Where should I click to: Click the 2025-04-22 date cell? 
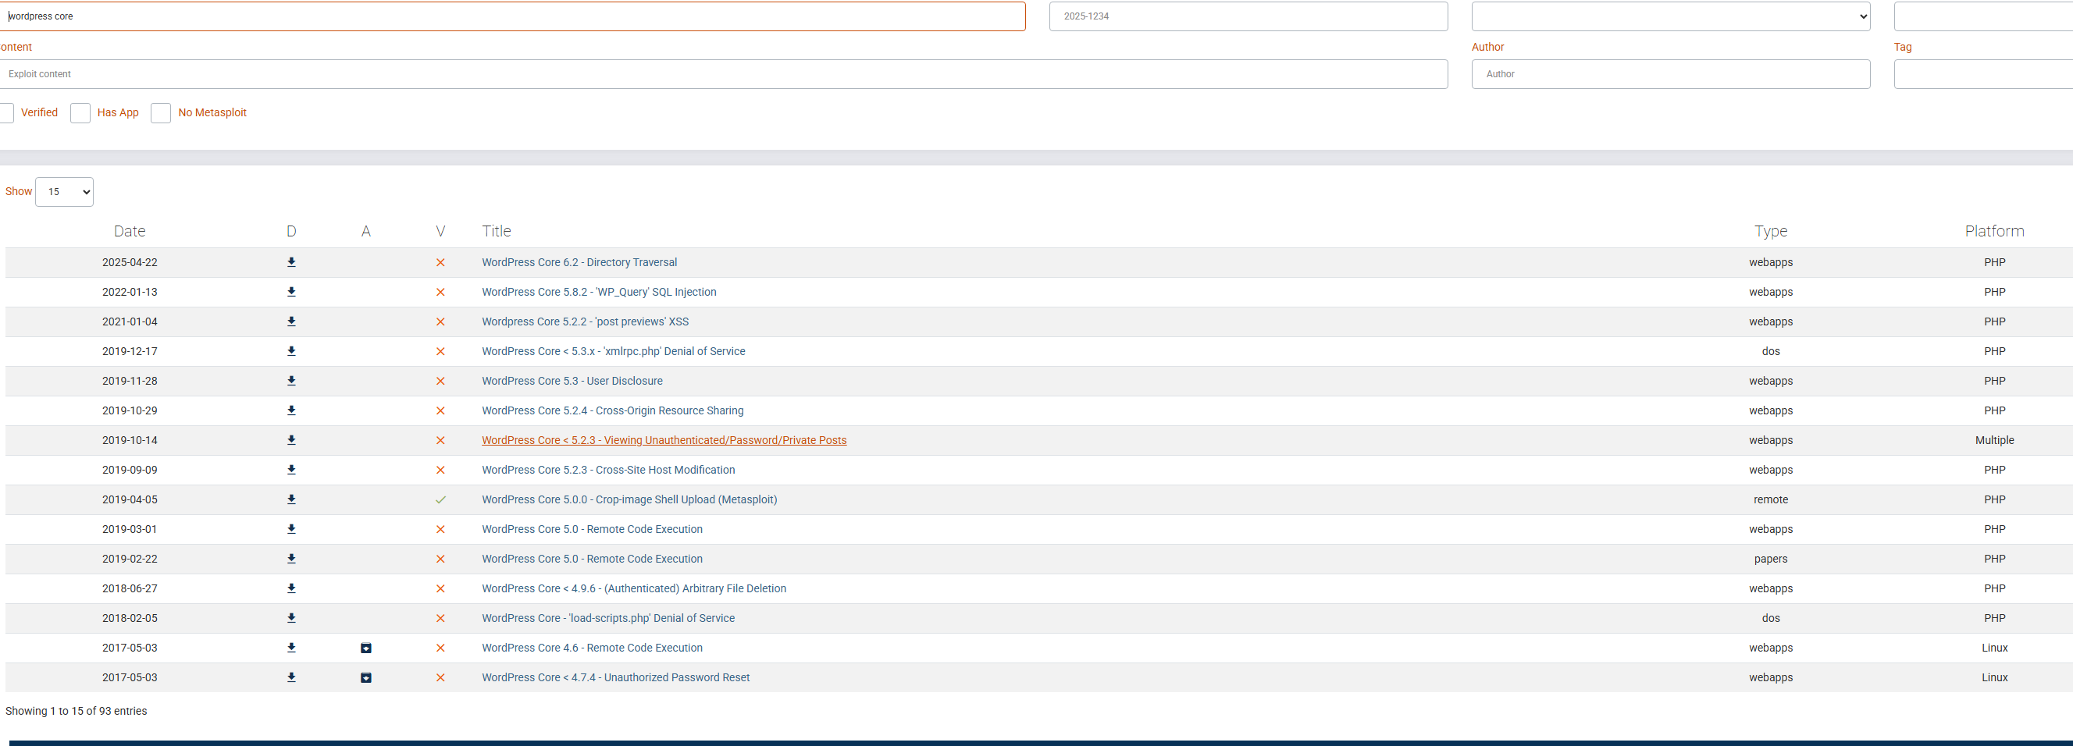(130, 262)
